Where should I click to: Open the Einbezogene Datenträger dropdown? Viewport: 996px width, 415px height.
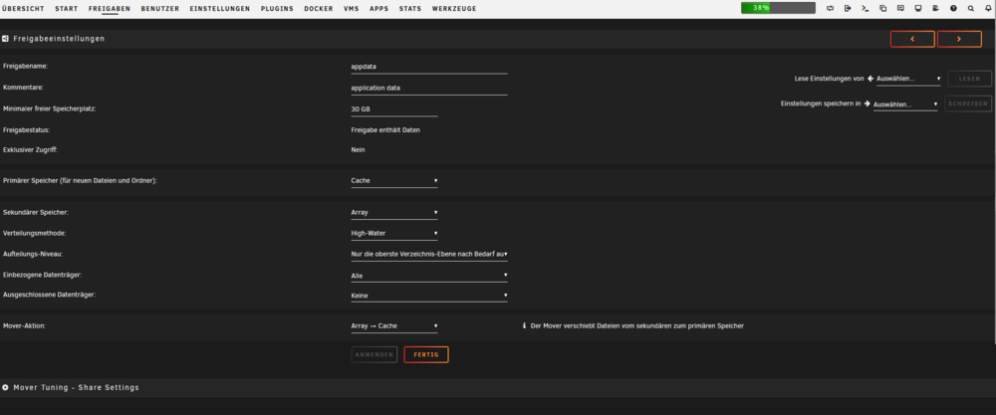coord(429,276)
